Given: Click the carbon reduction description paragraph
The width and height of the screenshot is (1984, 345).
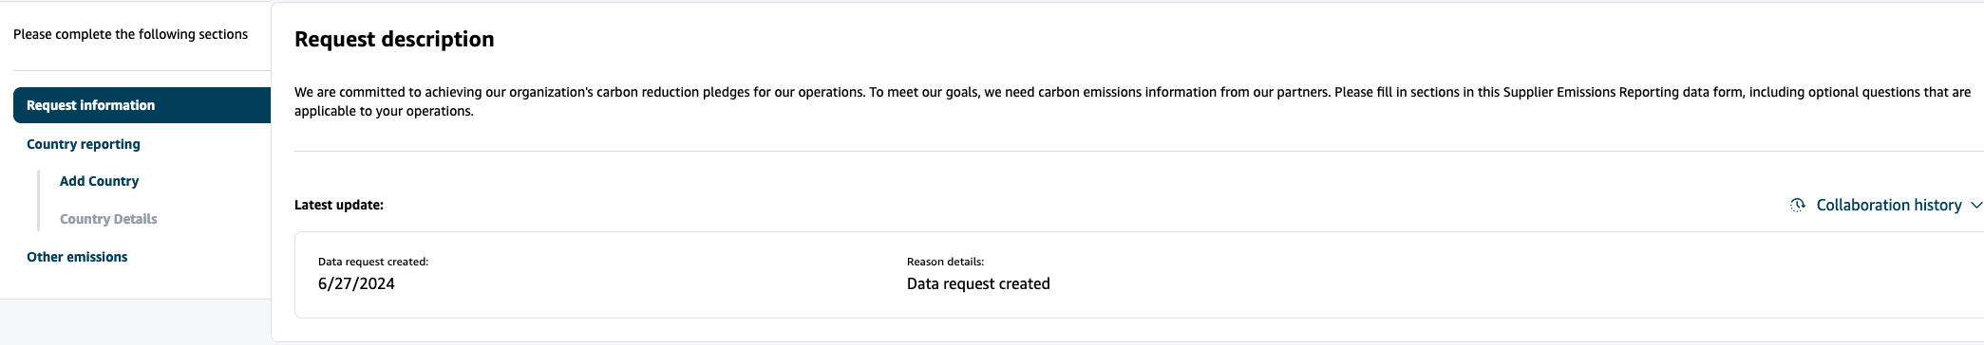Looking at the screenshot, I should 1132,101.
